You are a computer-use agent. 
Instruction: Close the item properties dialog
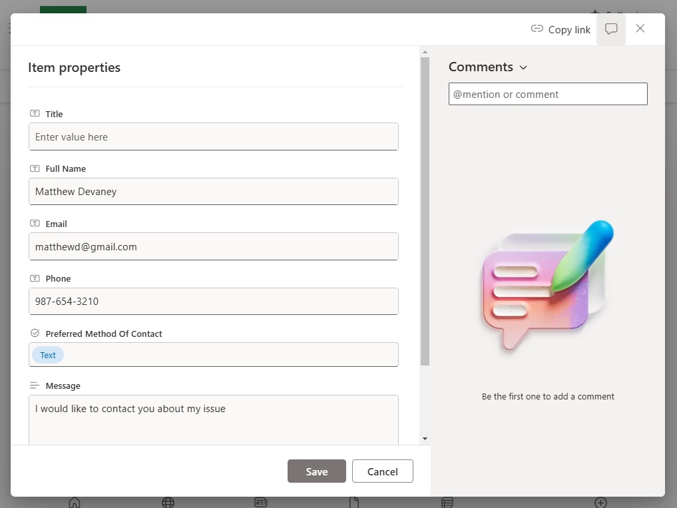point(640,29)
